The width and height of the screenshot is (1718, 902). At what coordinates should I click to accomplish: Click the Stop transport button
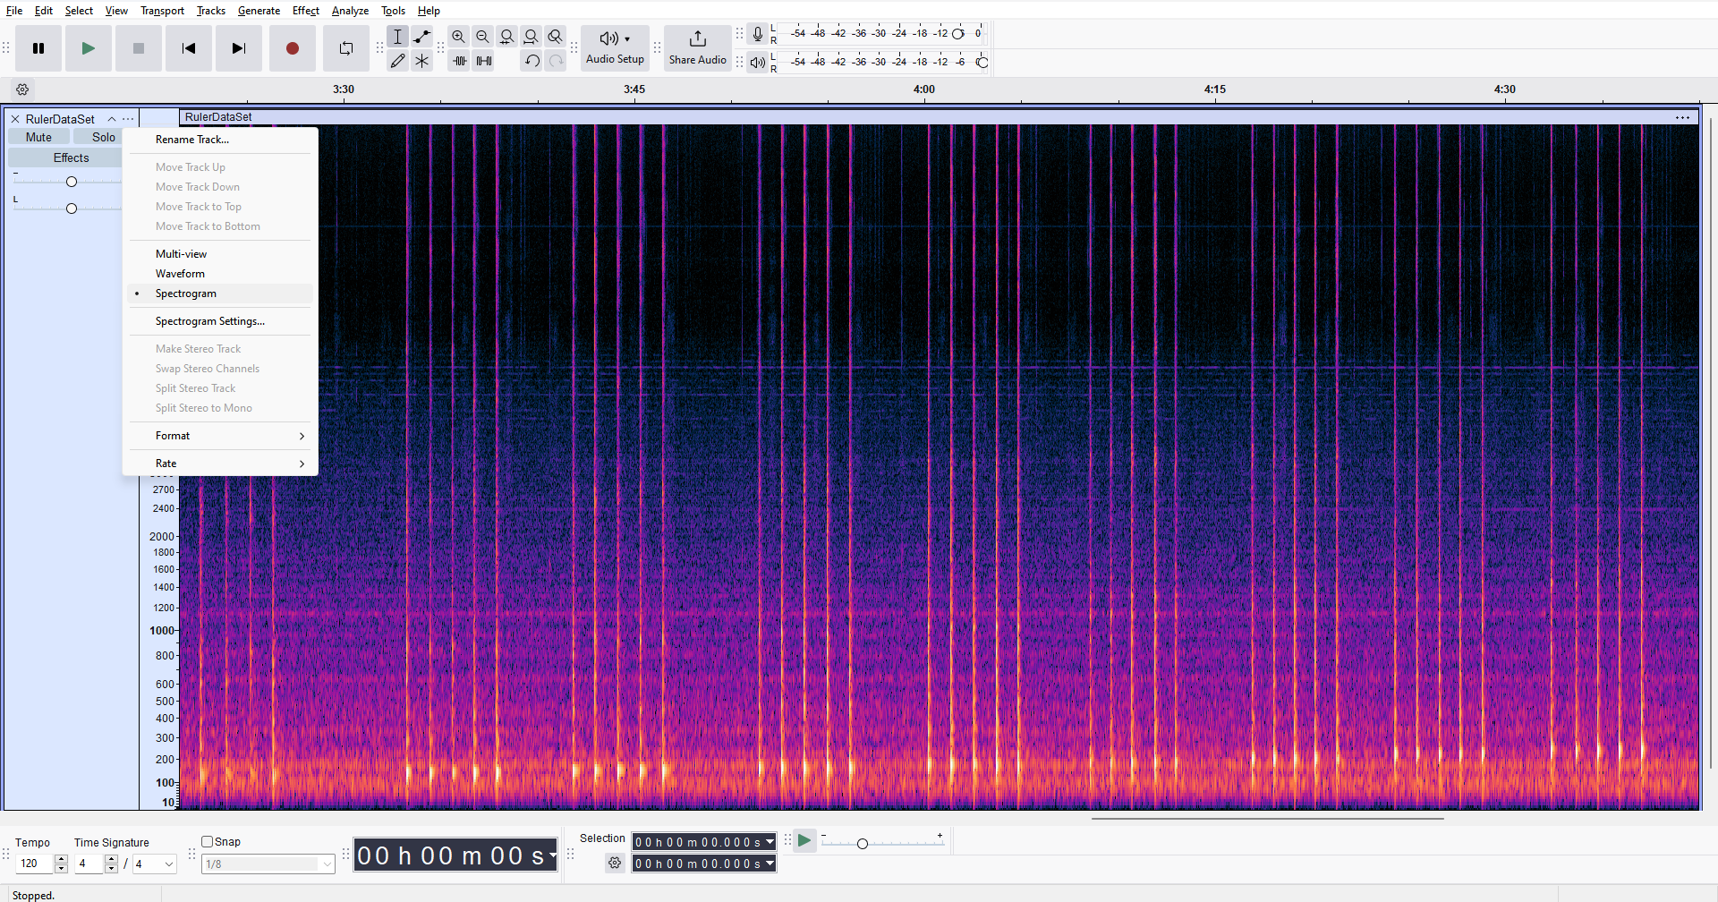(x=138, y=48)
